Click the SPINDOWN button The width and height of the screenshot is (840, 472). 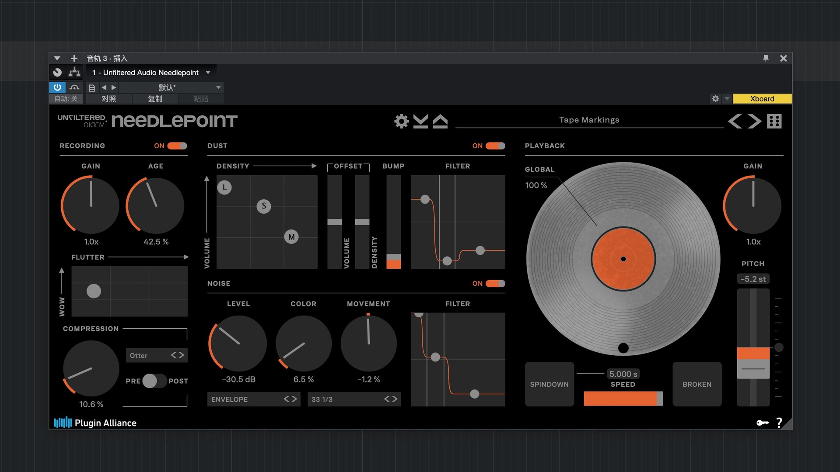point(549,384)
